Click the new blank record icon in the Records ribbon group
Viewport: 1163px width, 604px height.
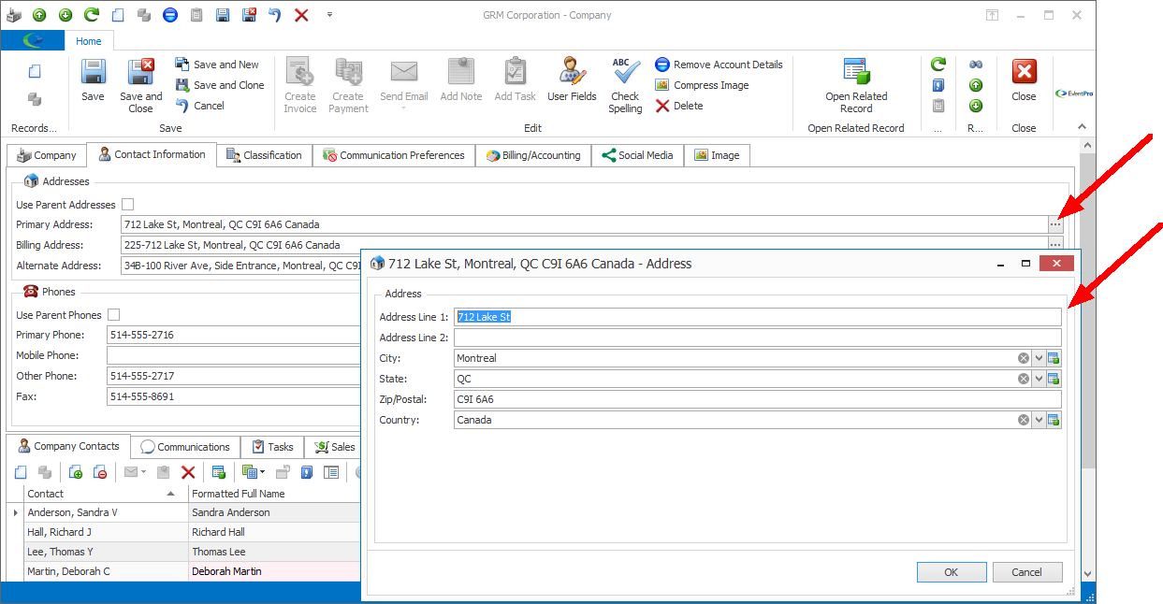coord(35,71)
